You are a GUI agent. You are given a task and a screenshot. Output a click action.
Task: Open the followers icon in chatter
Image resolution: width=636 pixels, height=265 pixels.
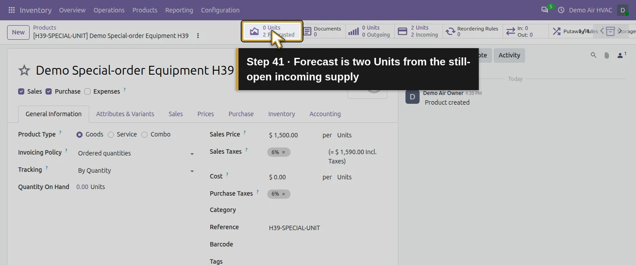pyautogui.click(x=621, y=55)
